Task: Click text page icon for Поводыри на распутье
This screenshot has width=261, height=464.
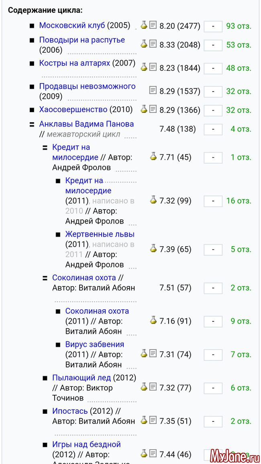Action: click(x=153, y=44)
